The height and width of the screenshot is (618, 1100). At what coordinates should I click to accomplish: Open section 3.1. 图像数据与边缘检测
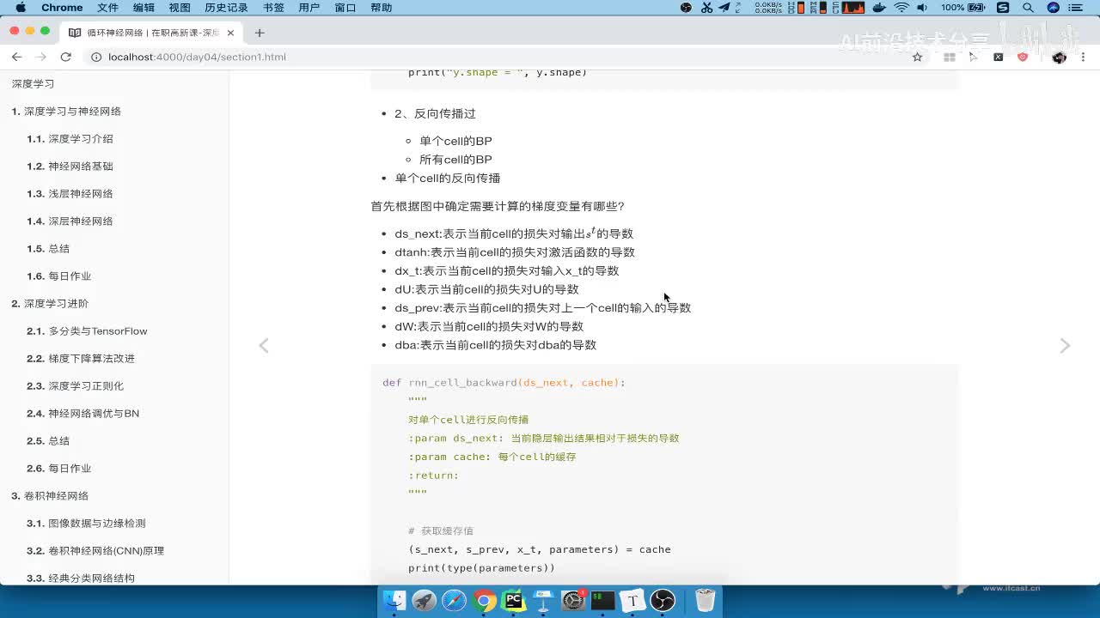tap(86, 524)
